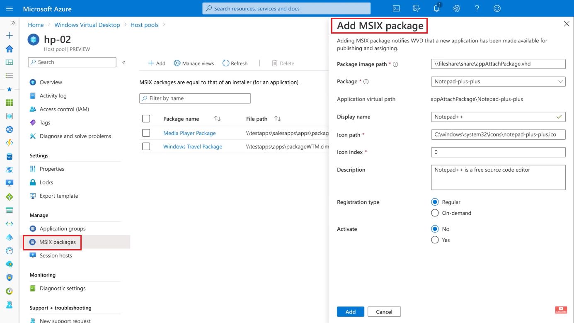Click the Display name field

click(498, 117)
